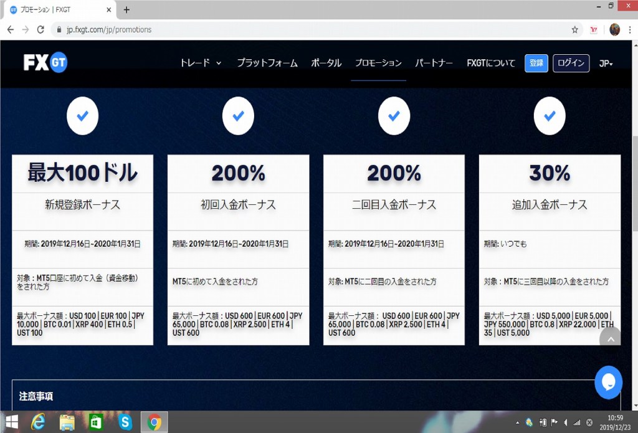Click checkmark above 初回入金ボーナス card
This screenshot has height=433, width=638.
click(238, 116)
